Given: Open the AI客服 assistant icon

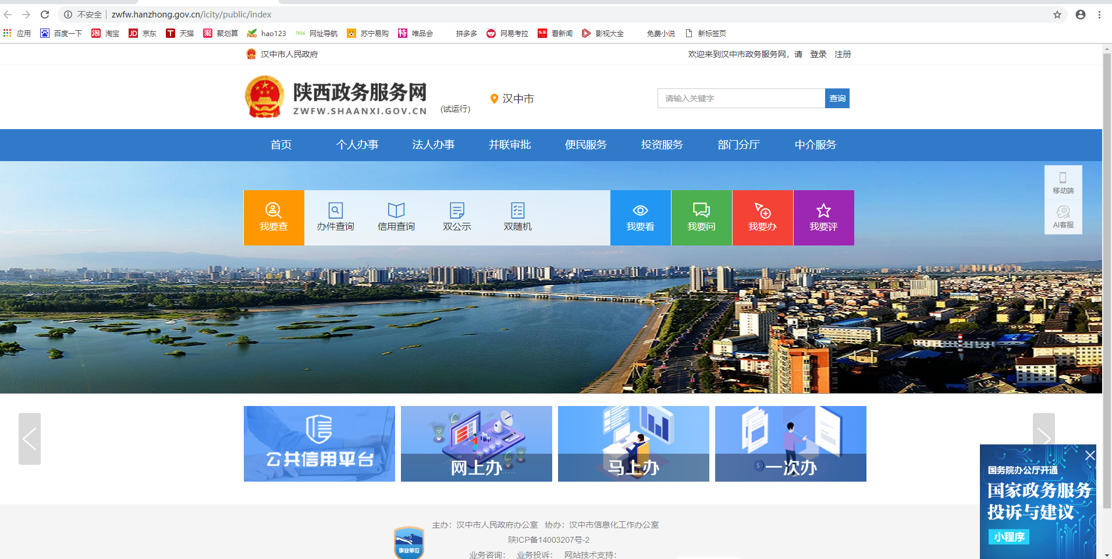Looking at the screenshot, I should click(x=1063, y=216).
